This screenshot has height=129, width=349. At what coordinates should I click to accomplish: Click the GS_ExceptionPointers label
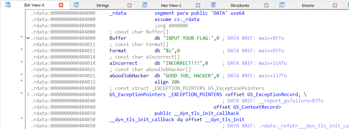pyautogui.click(x=138, y=95)
